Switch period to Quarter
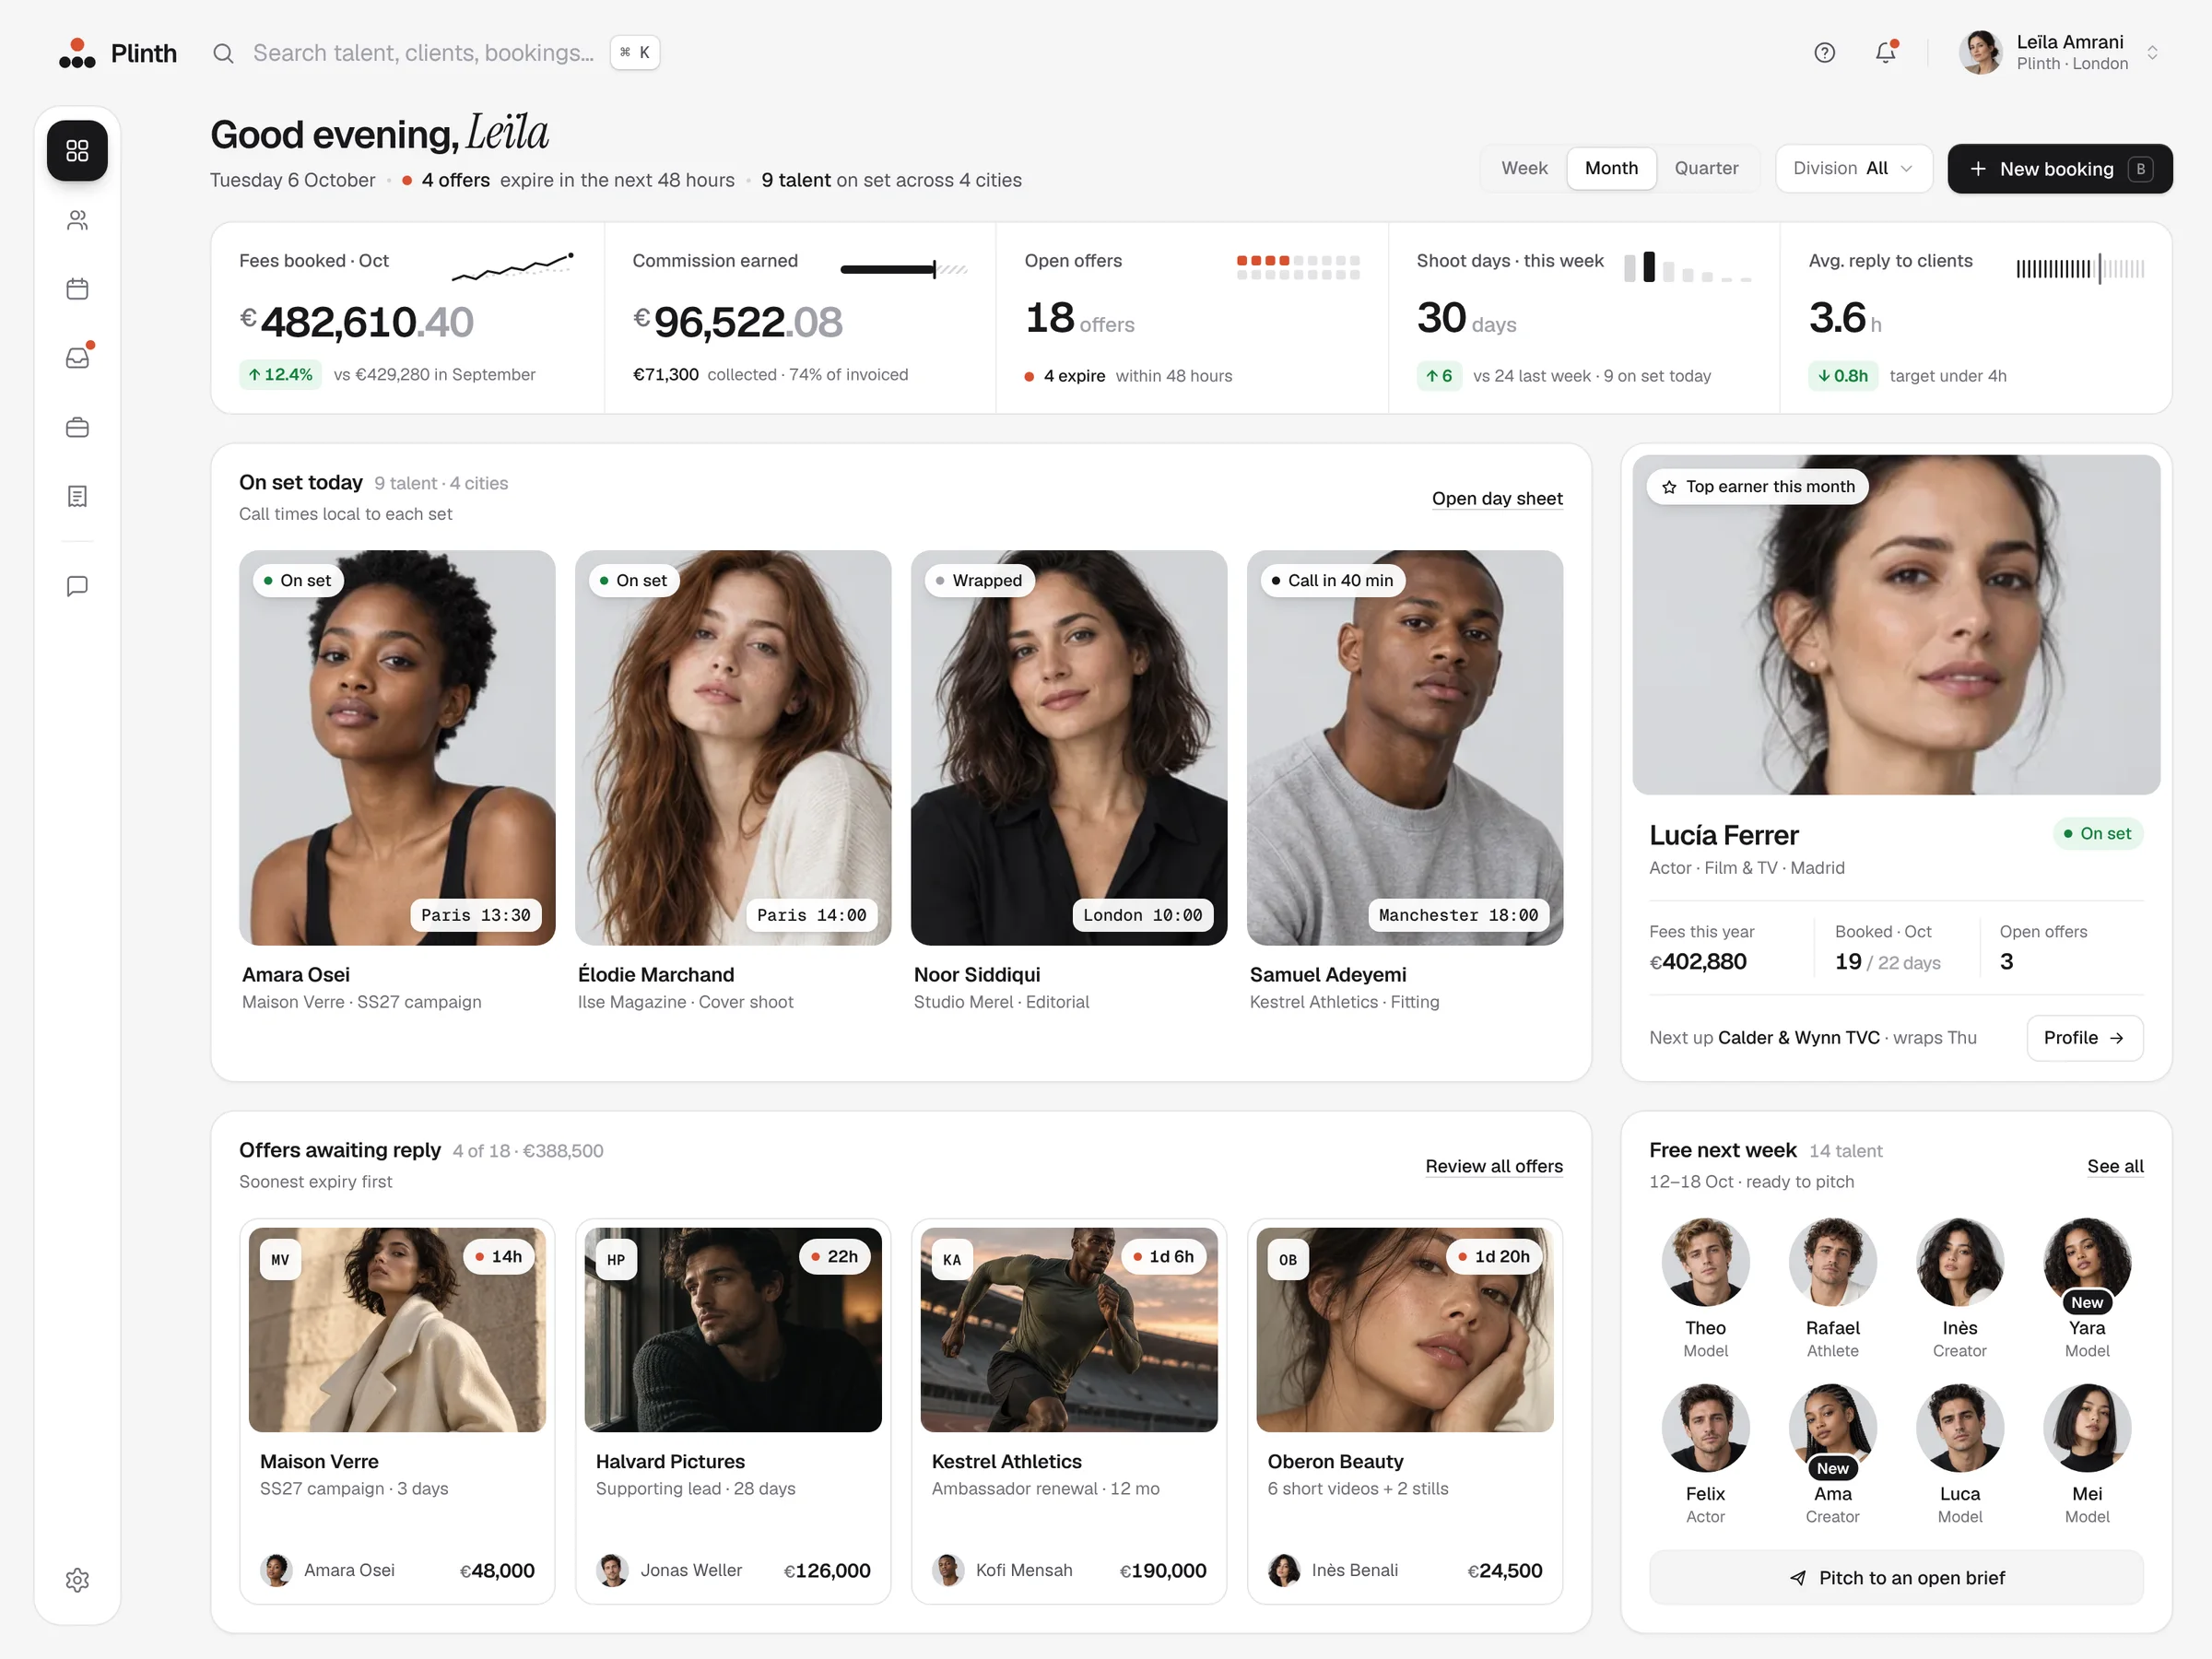 tap(1706, 168)
